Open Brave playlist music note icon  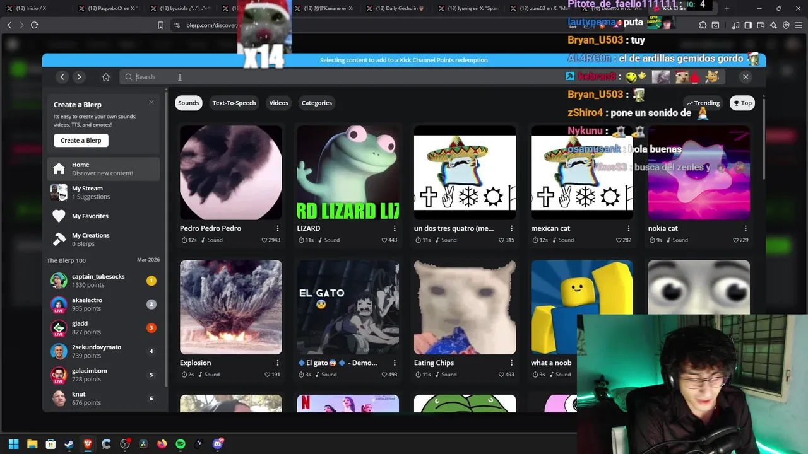click(735, 25)
